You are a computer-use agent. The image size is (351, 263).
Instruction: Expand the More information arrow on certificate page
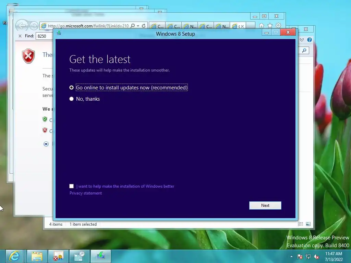46,144
